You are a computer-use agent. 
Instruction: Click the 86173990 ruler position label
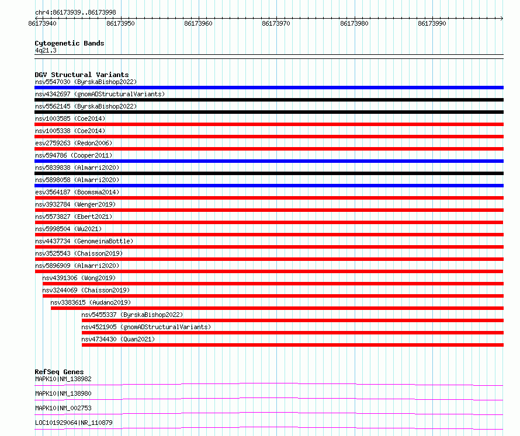tap(432, 23)
